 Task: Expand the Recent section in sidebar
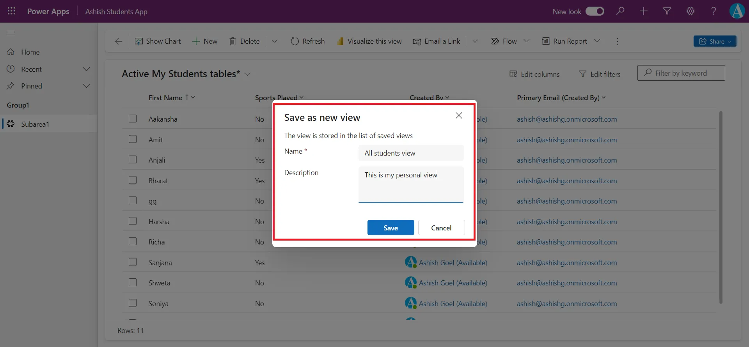(x=86, y=69)
